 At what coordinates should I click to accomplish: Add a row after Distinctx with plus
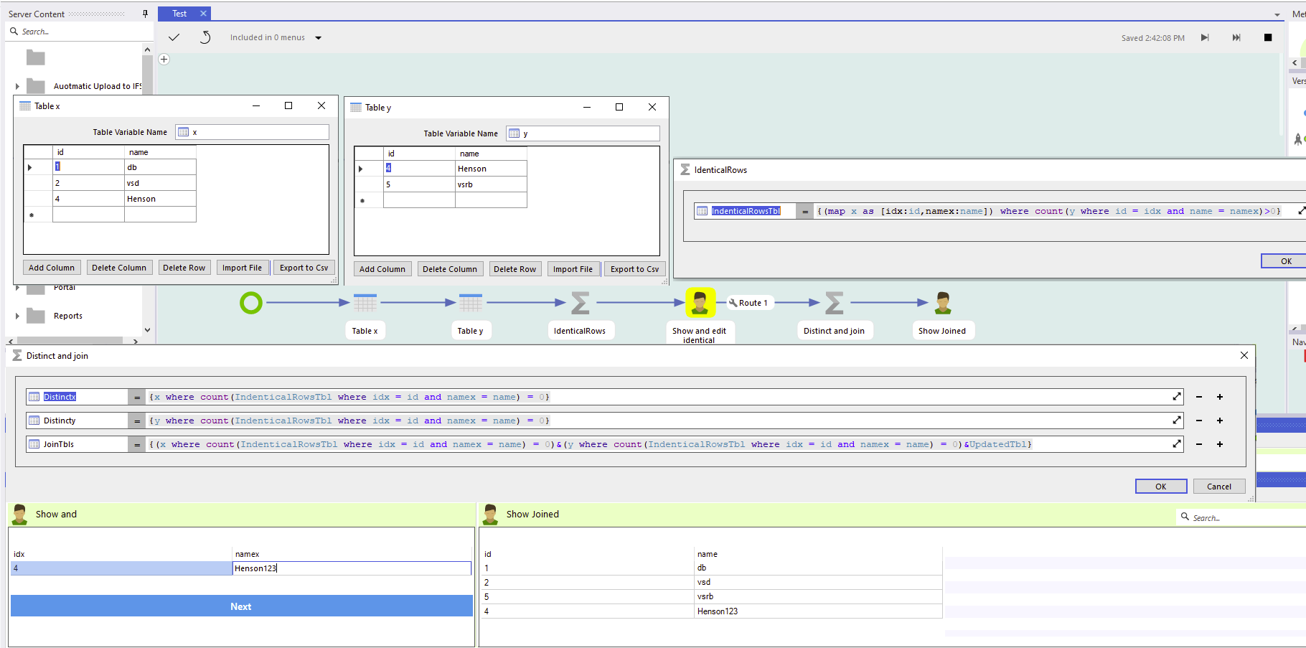pyautogui.click(x=1220, y=397)
